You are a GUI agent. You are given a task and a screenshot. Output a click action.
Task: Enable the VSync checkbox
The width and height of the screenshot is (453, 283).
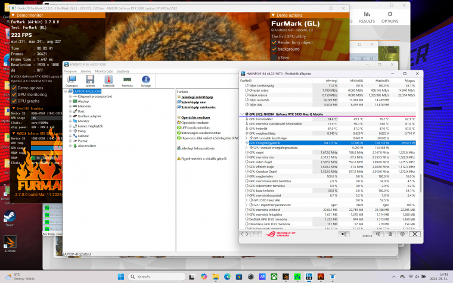pos(274,57)
